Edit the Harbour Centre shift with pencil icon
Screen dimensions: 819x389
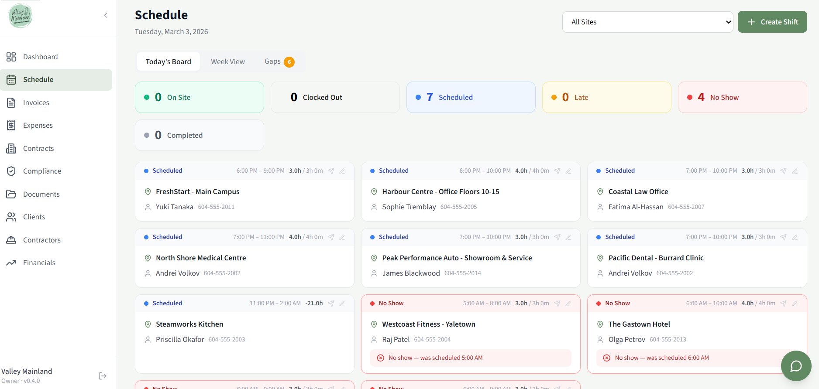pyautogui.click(x=568, y=171)
